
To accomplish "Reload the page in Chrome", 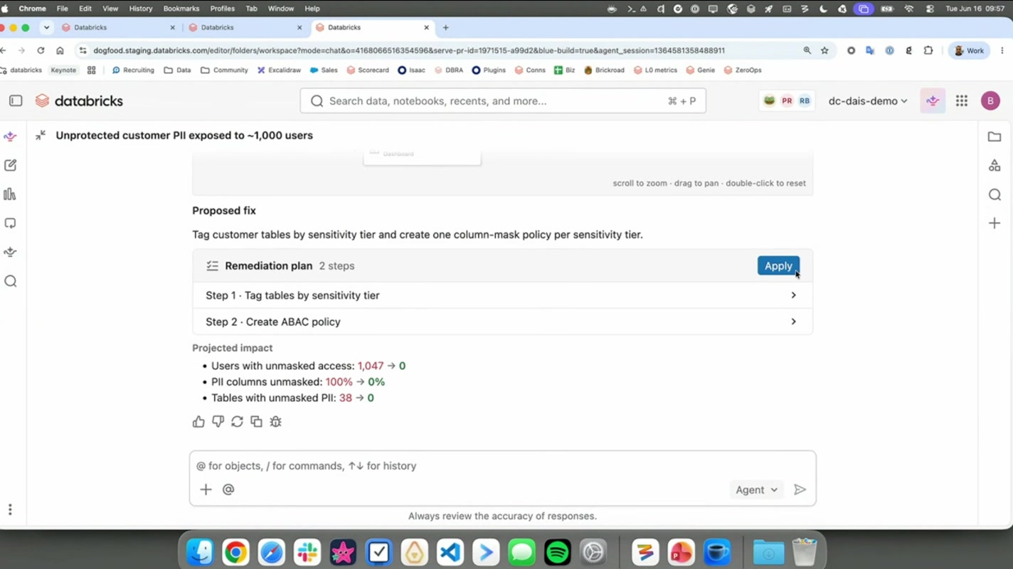I will click(41, 50).
